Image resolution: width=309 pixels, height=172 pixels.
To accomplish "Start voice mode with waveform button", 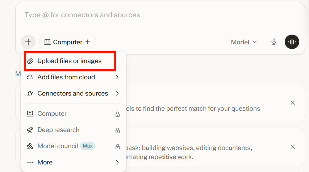I will [x=292, y=42].
